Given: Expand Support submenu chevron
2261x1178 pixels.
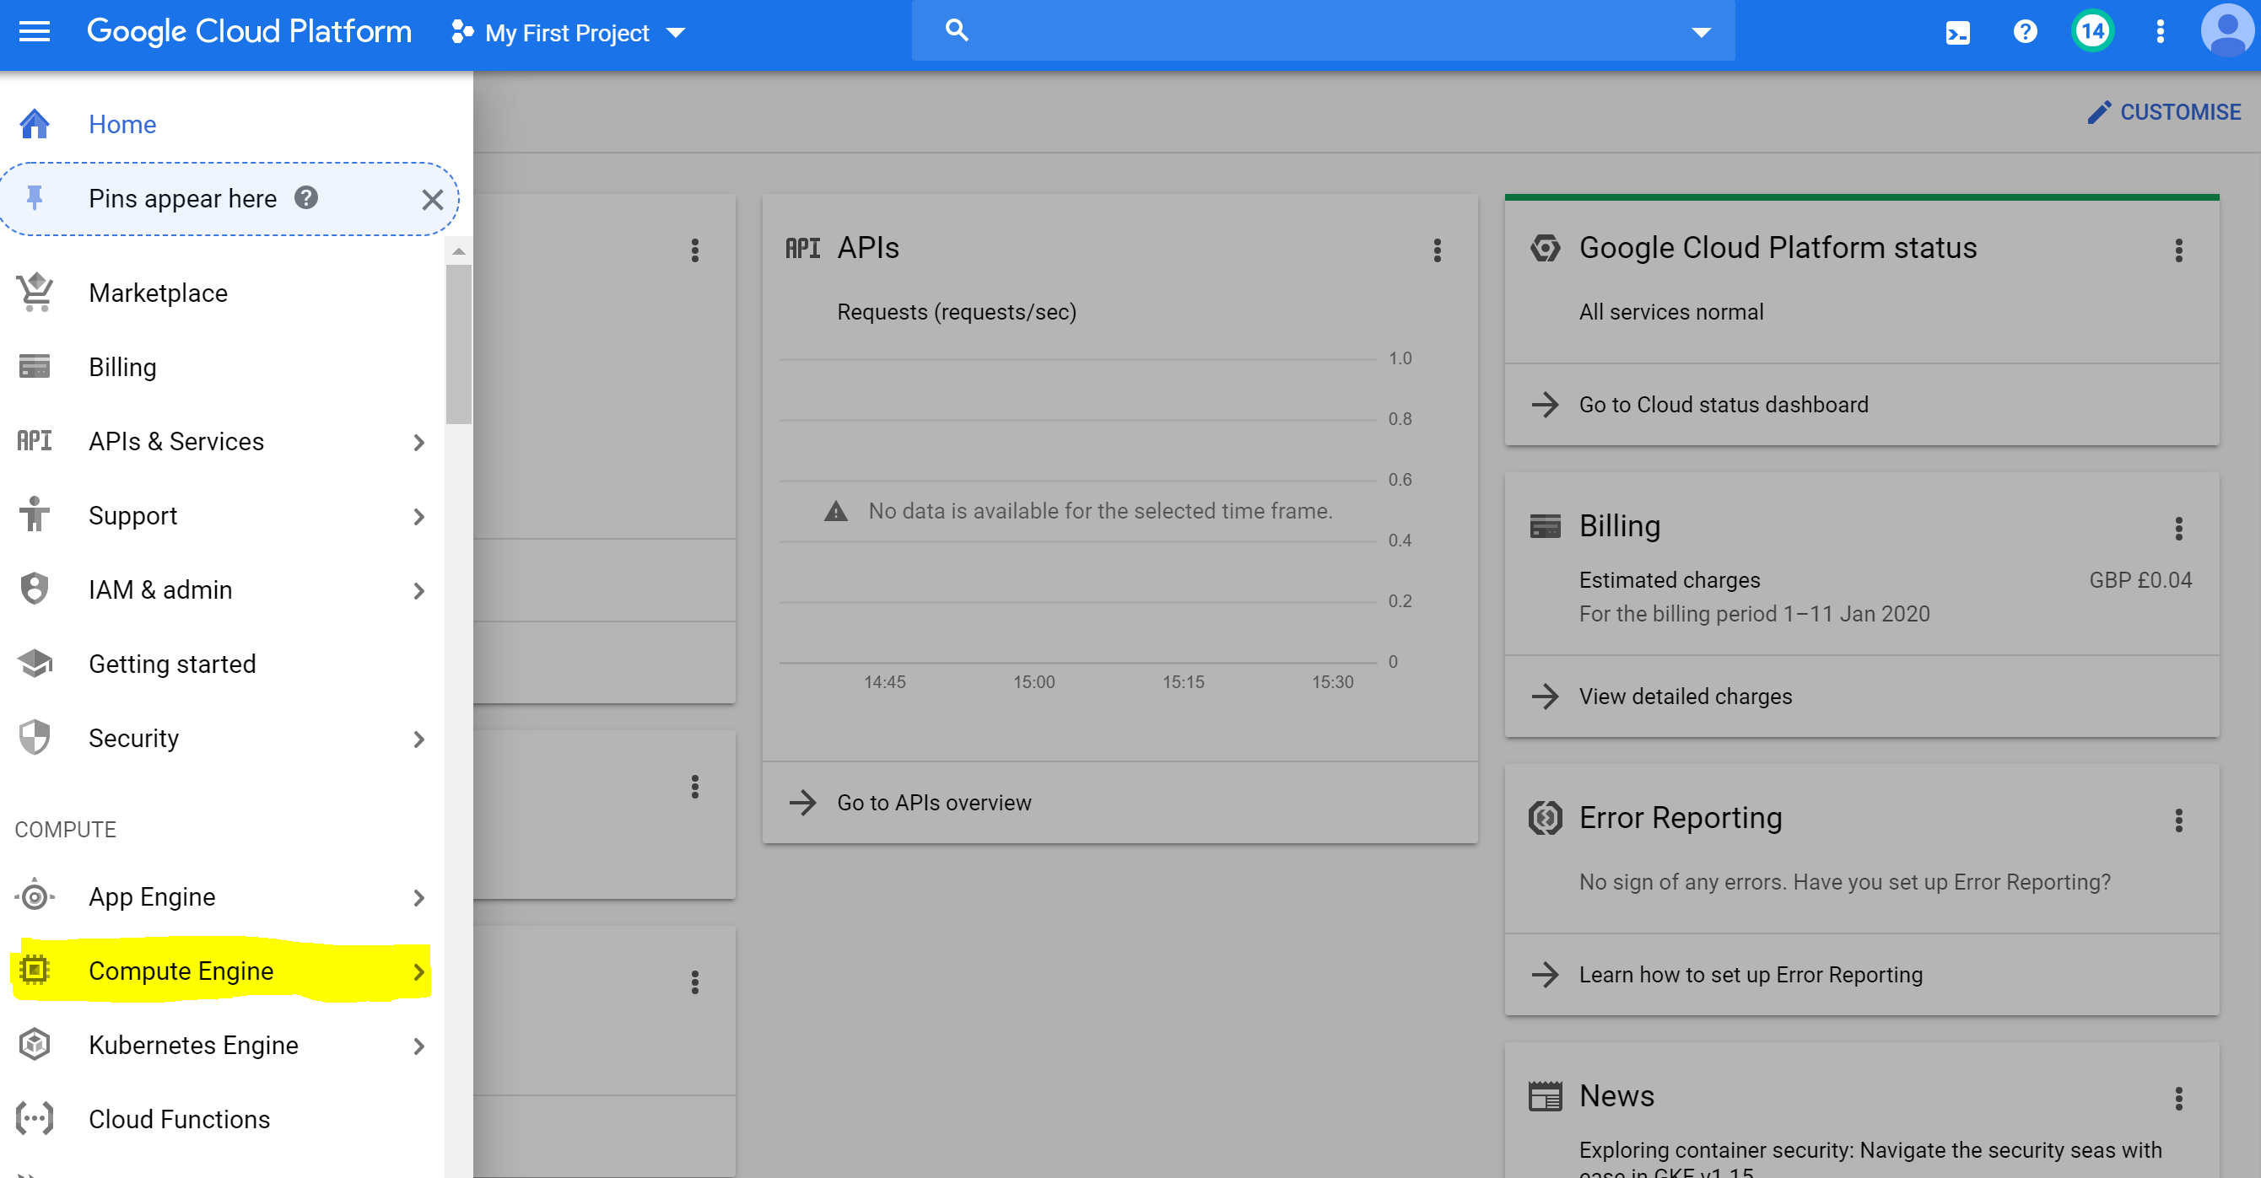Looking at the screenshot, I should [418, 517].
